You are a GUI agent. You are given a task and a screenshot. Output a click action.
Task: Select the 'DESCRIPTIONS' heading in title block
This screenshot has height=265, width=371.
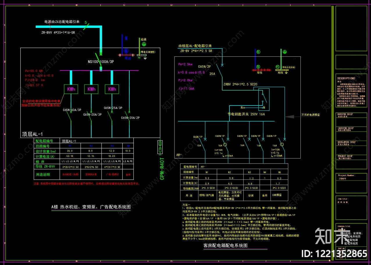click(346, 78)
